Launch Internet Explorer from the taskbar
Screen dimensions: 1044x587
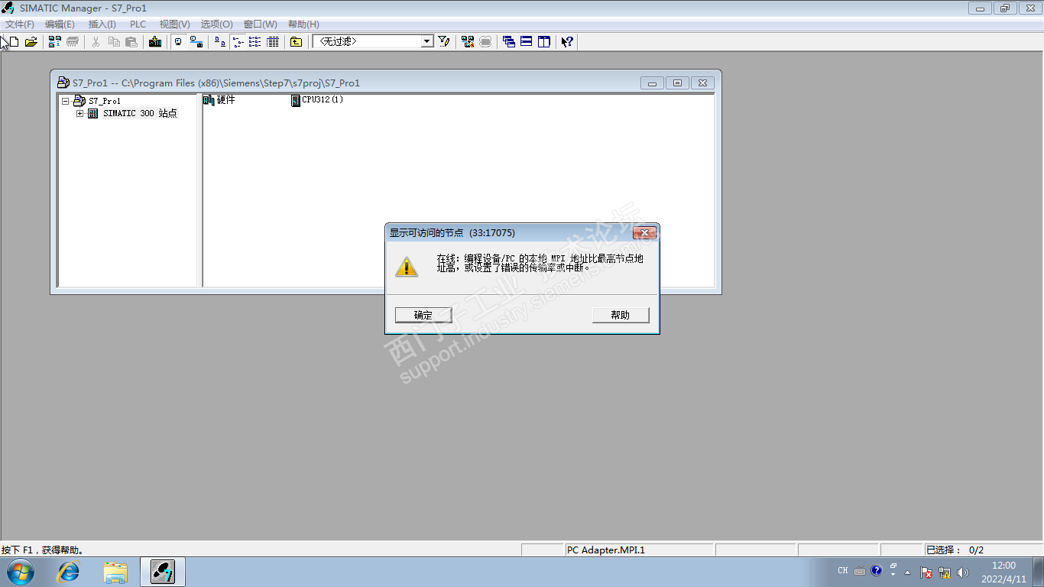(x=69, y=572)
